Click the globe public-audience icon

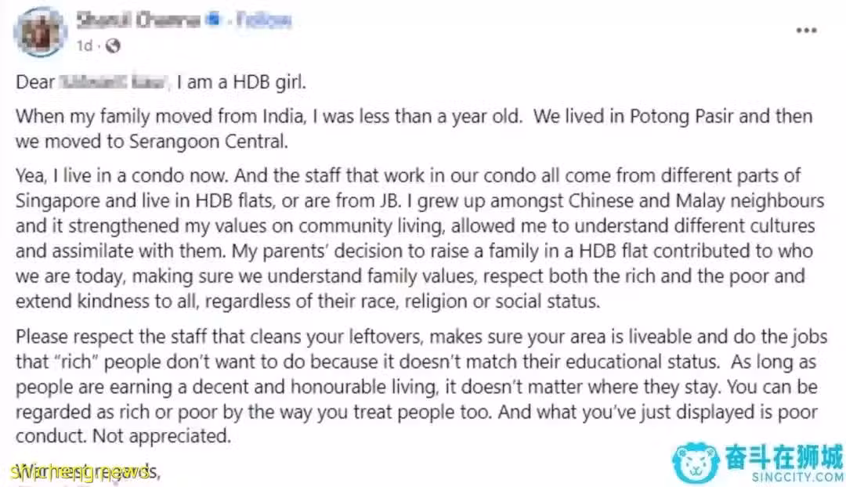(113, 46)
